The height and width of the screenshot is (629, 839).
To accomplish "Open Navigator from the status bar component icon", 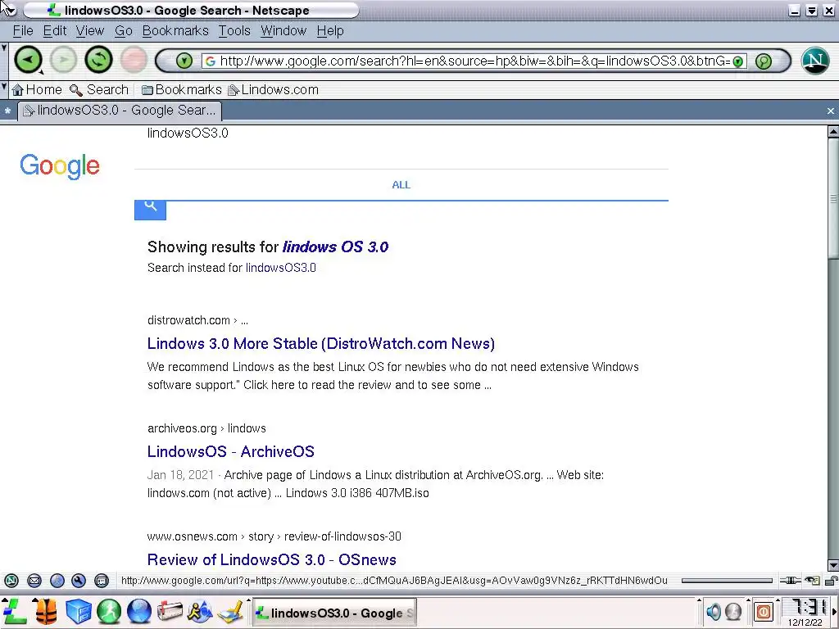I will [11, 581].
